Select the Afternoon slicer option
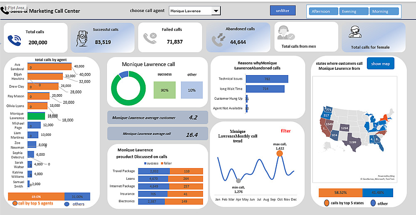 click(323, 11)
